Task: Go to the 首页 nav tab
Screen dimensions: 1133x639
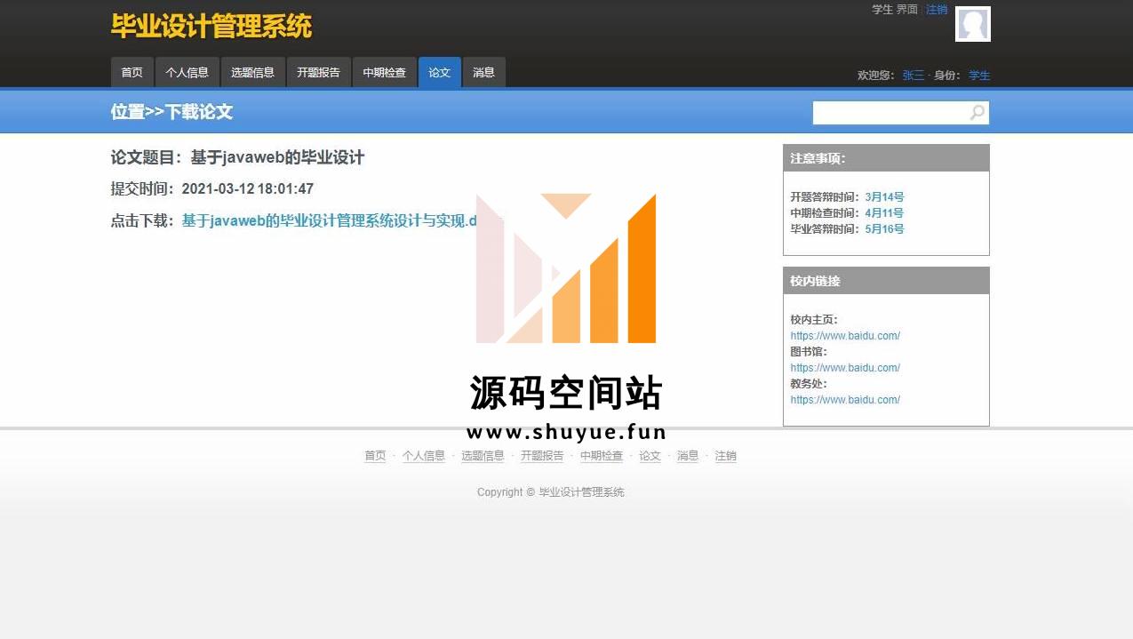Action: [132, 73]
